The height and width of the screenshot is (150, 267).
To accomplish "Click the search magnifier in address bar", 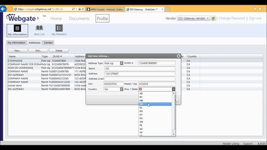I will pos(73,9).
